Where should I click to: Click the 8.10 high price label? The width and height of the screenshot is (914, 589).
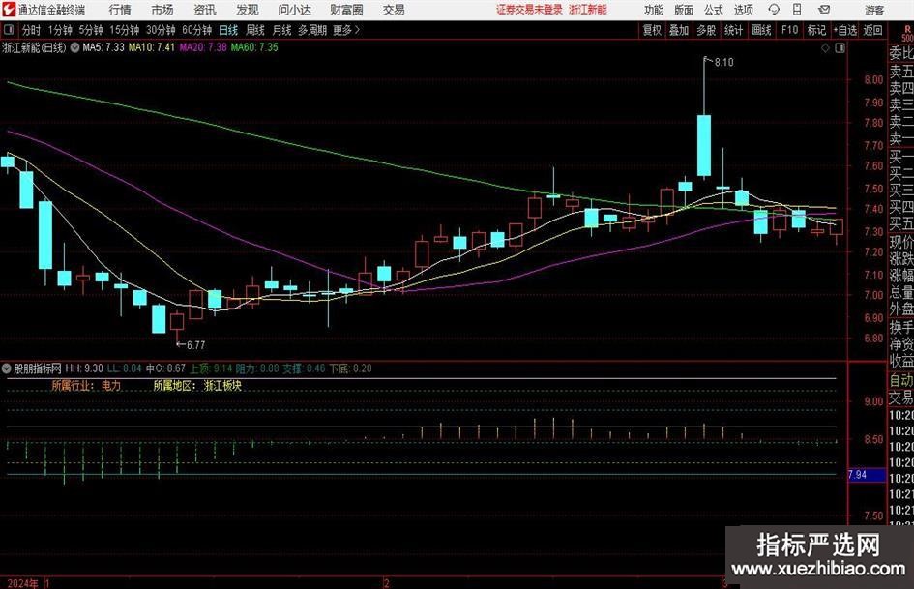click(x=723, y=63)
